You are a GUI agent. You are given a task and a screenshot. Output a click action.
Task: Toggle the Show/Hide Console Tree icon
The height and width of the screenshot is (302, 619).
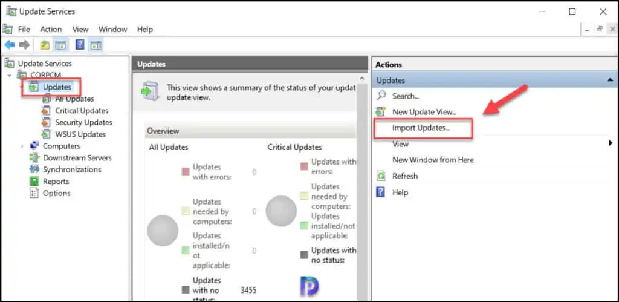point(61,45)
